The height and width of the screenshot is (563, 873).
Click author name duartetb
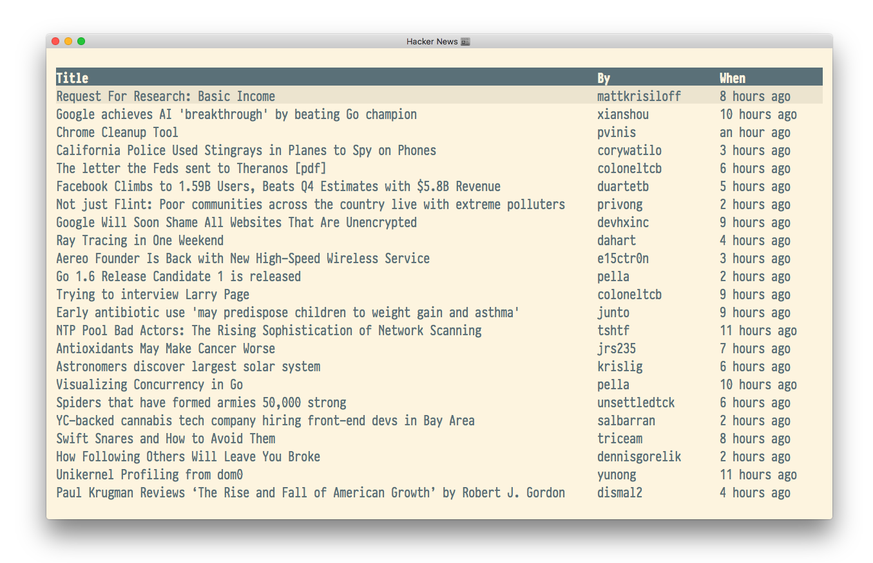(x=623, y=186)
